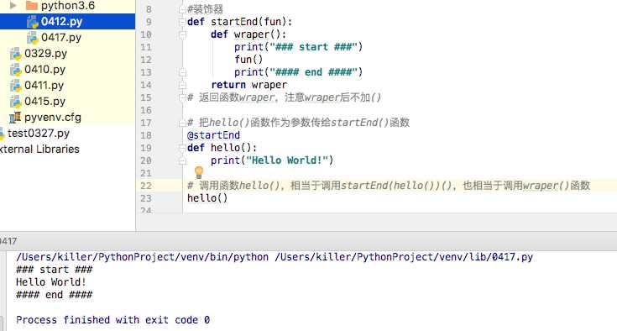Click the '#### end ####' console output line

click(x=55, y=295)
